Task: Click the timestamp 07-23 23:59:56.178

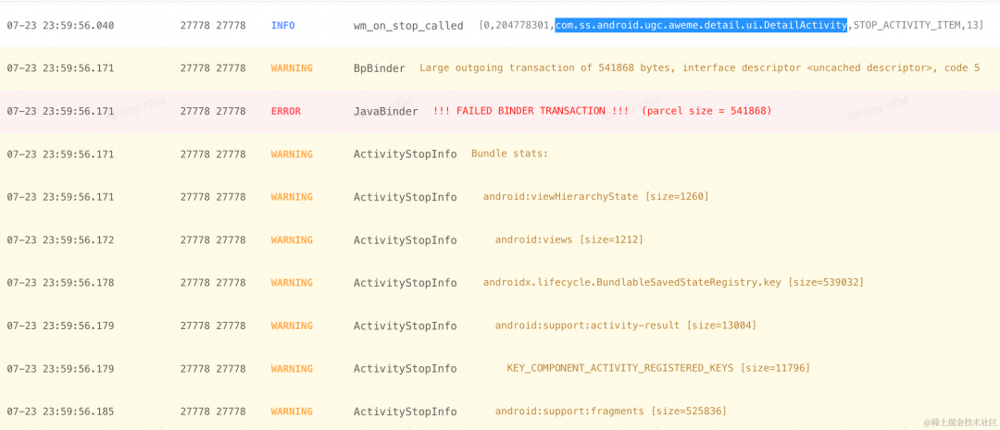Action: (60, 282)
